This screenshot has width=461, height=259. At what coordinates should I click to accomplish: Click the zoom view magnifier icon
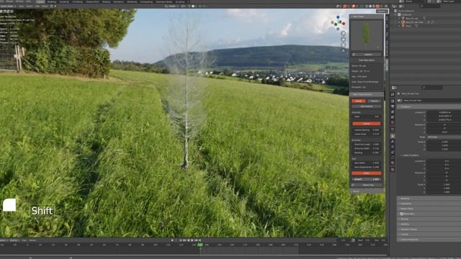coord(343,34)
